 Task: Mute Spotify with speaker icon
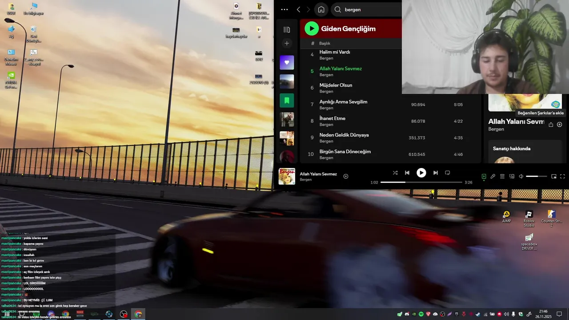pyautogui.click(x=521, y=176)
